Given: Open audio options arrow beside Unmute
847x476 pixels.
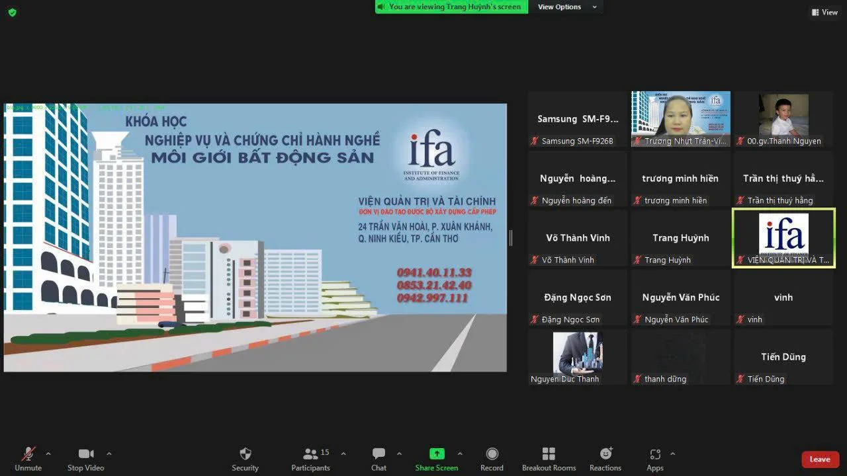Looking at the screenshot, I should coord(48,454).
